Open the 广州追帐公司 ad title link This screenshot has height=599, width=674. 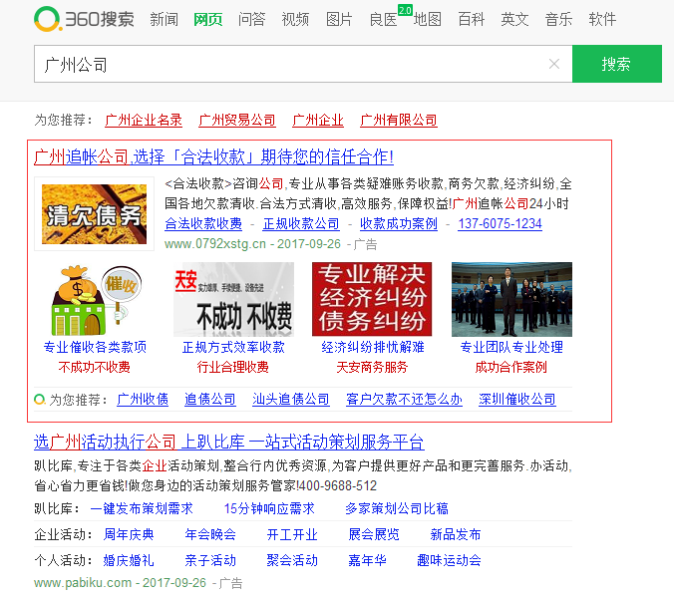point(213,156)
